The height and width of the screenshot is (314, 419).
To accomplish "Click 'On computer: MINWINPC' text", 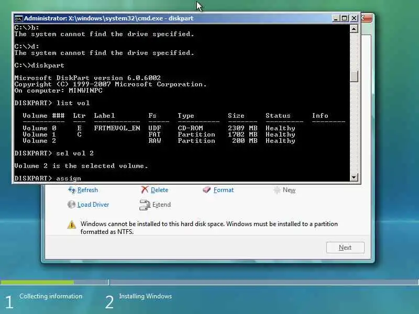I will click(58, 91).
